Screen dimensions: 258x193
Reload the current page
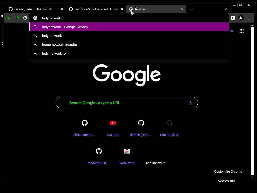click(25, 18)
